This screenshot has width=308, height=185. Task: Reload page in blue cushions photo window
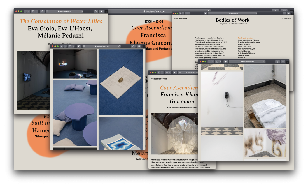coord(119,46)
